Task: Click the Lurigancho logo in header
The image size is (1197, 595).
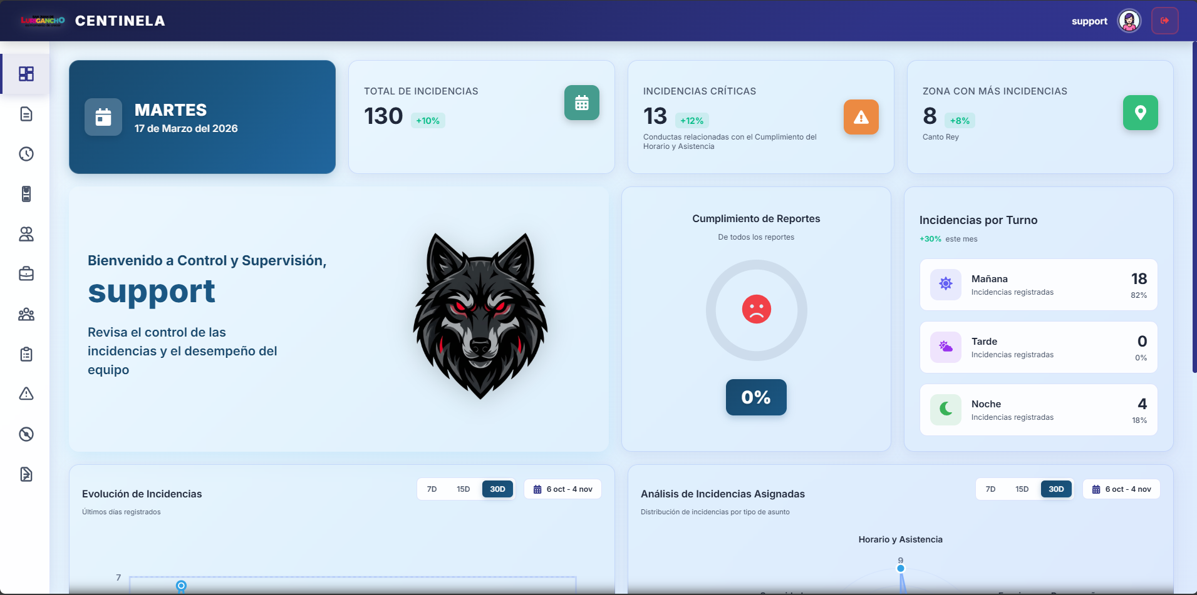Action: 43,21
